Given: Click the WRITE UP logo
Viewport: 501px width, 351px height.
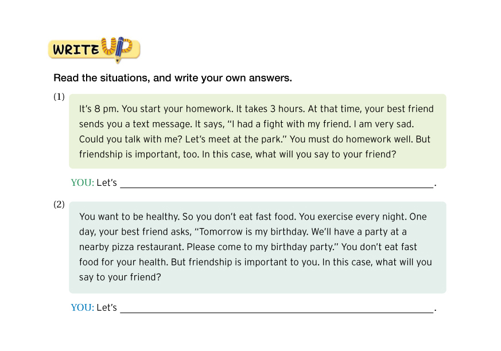Looking at the screenshot, I should 94,49.
